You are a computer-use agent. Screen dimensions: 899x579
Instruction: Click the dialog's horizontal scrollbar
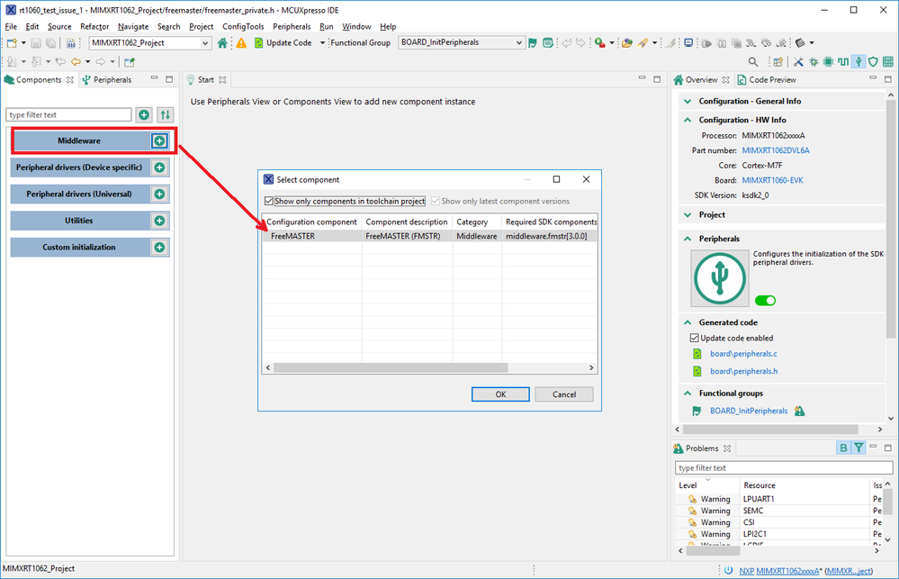[391, 367]
